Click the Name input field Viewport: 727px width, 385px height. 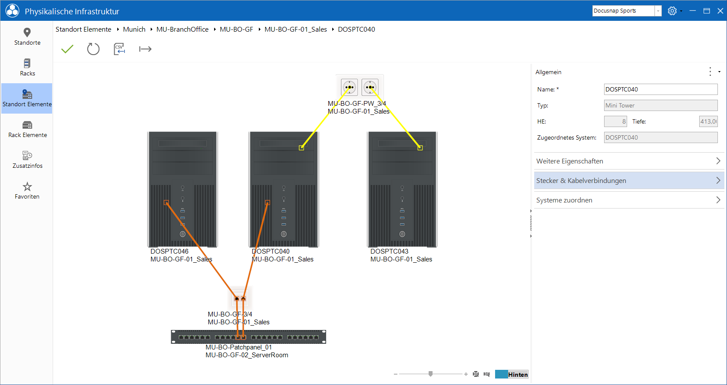(x=661, y=89)
